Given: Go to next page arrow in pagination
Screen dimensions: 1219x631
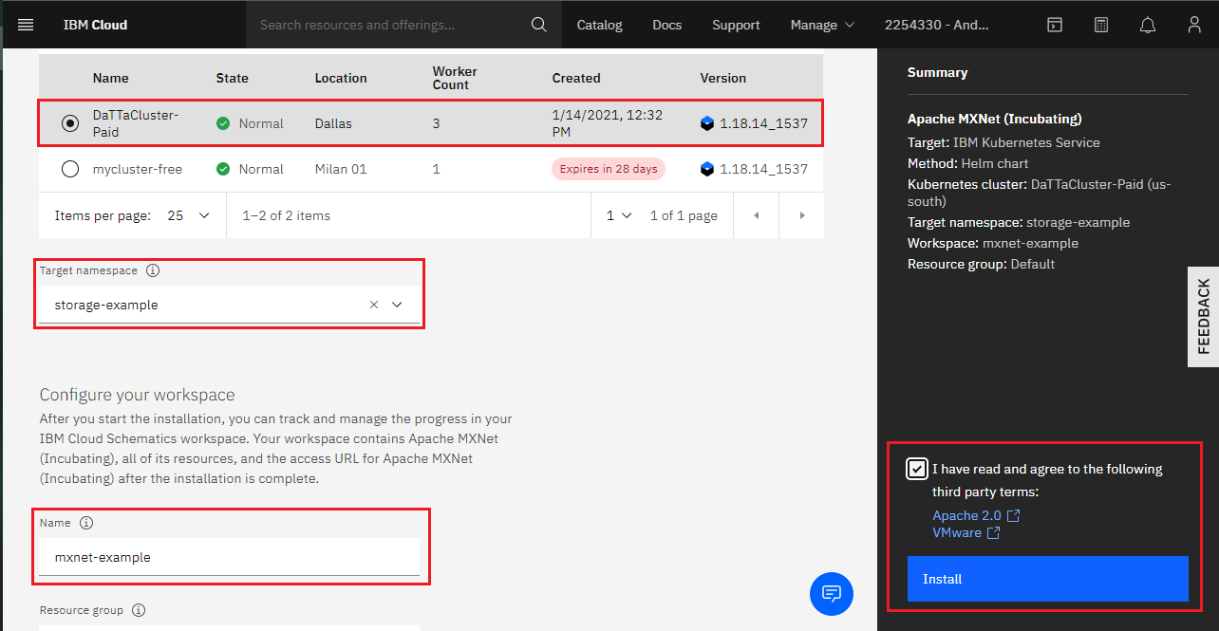Looking at the screenshot, I should tap(802, 215).
